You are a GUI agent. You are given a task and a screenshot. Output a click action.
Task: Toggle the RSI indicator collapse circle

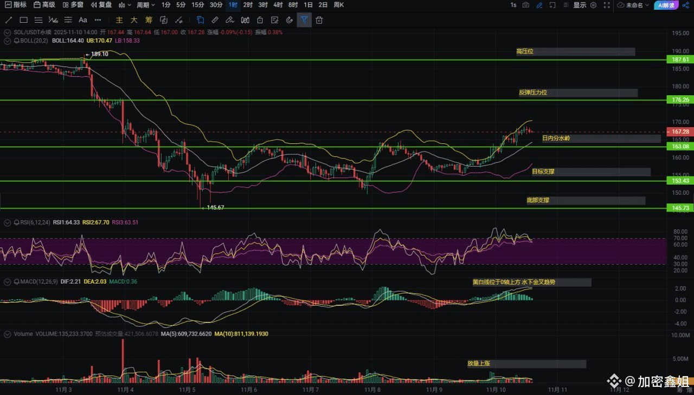pos(7,222)
